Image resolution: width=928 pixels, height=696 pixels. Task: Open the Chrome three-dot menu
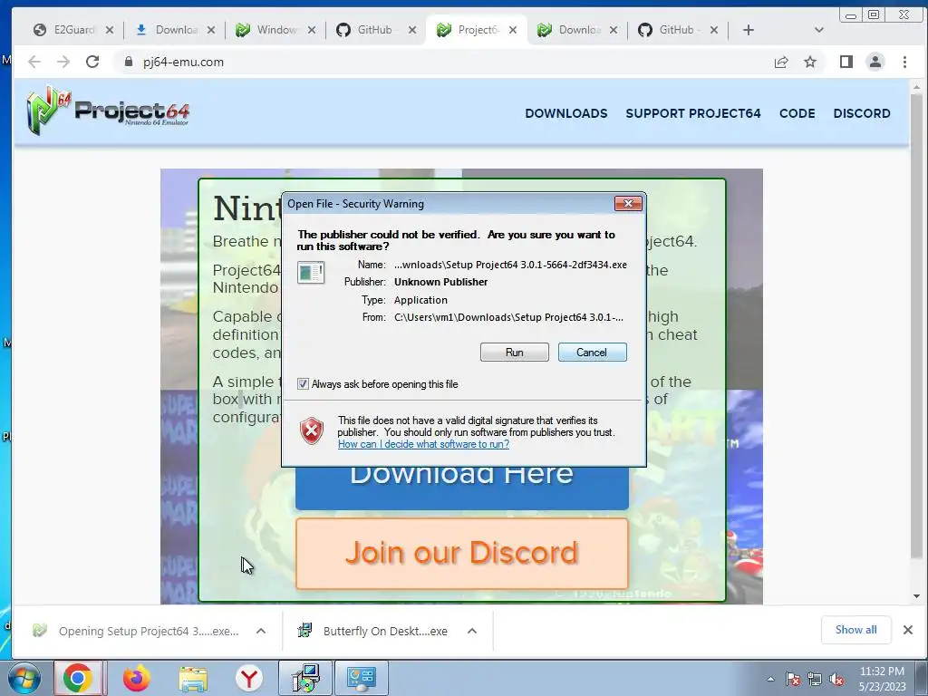pyautogui.click(x=904, y=62)
